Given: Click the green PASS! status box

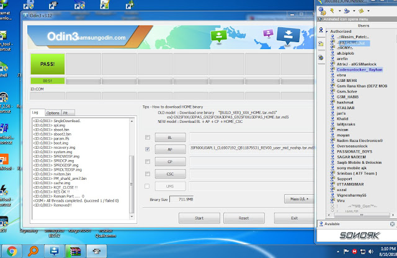Looking at the screenshot, I should [x=48, y=64].
